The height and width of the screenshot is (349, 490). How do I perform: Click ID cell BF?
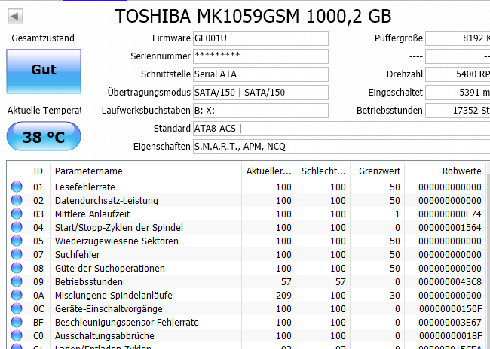tap(38, 322)
